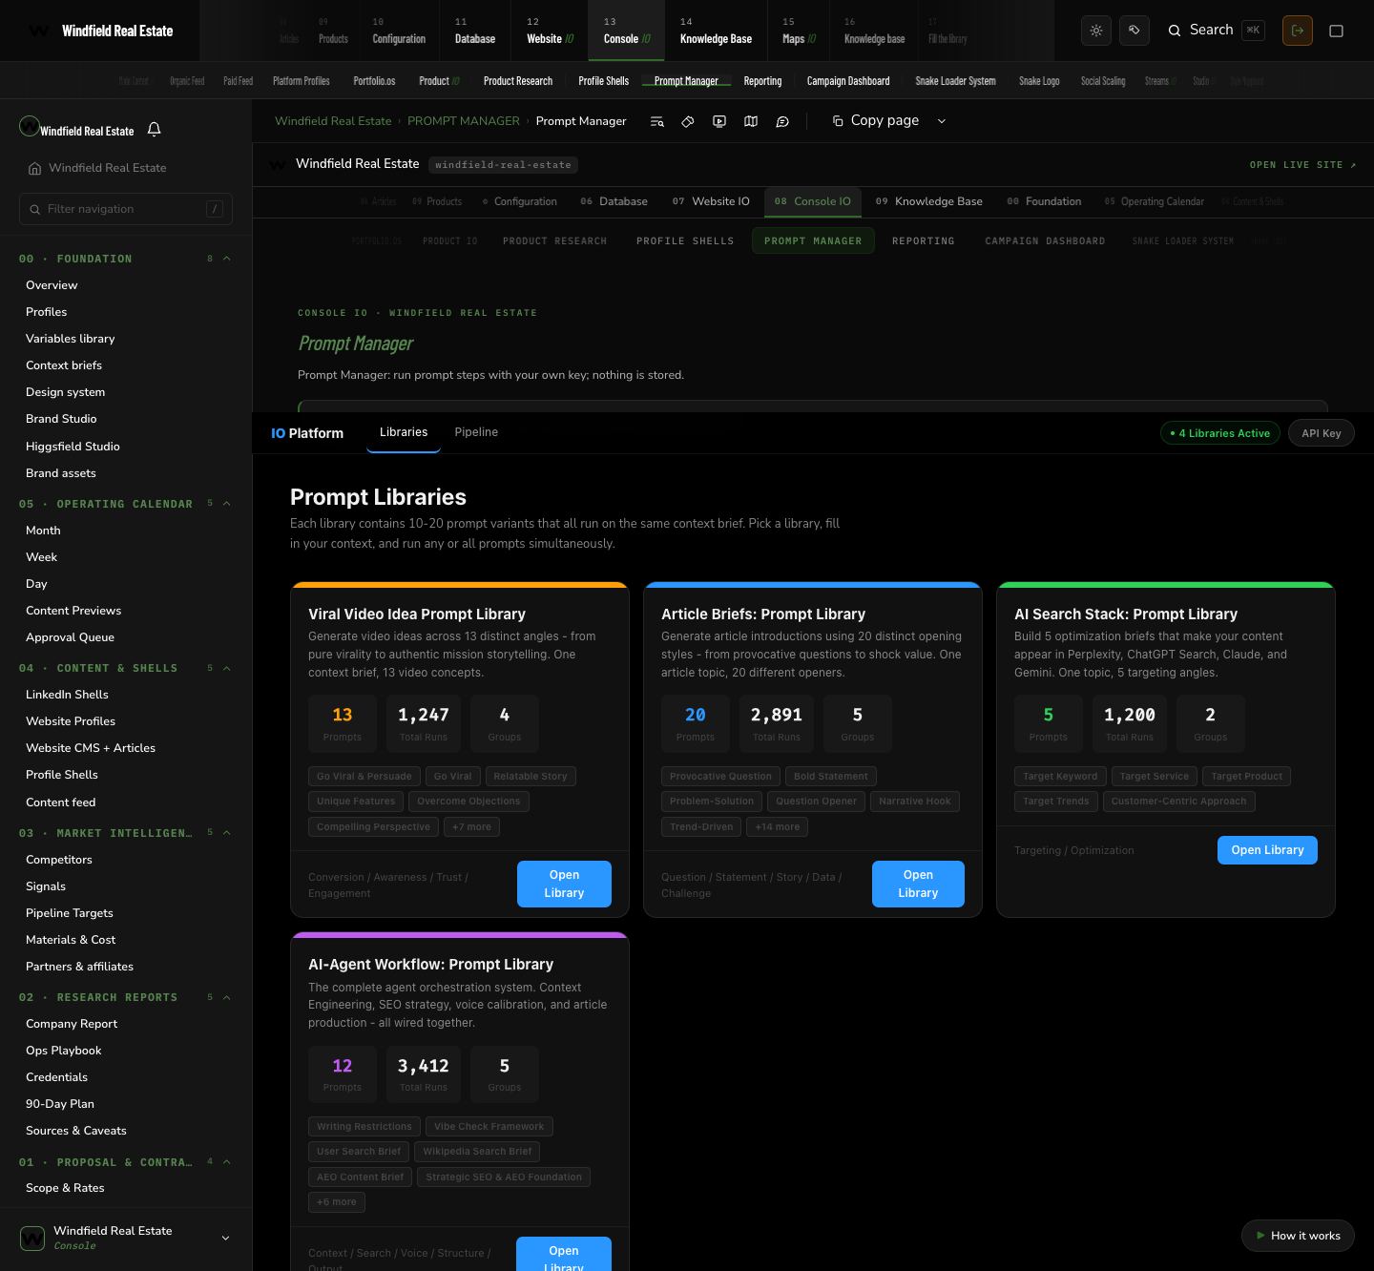This screenshot has height=1271, width=1374.
Task: Collapse the 03 Market Intelligence section
Action: point(227,833)
